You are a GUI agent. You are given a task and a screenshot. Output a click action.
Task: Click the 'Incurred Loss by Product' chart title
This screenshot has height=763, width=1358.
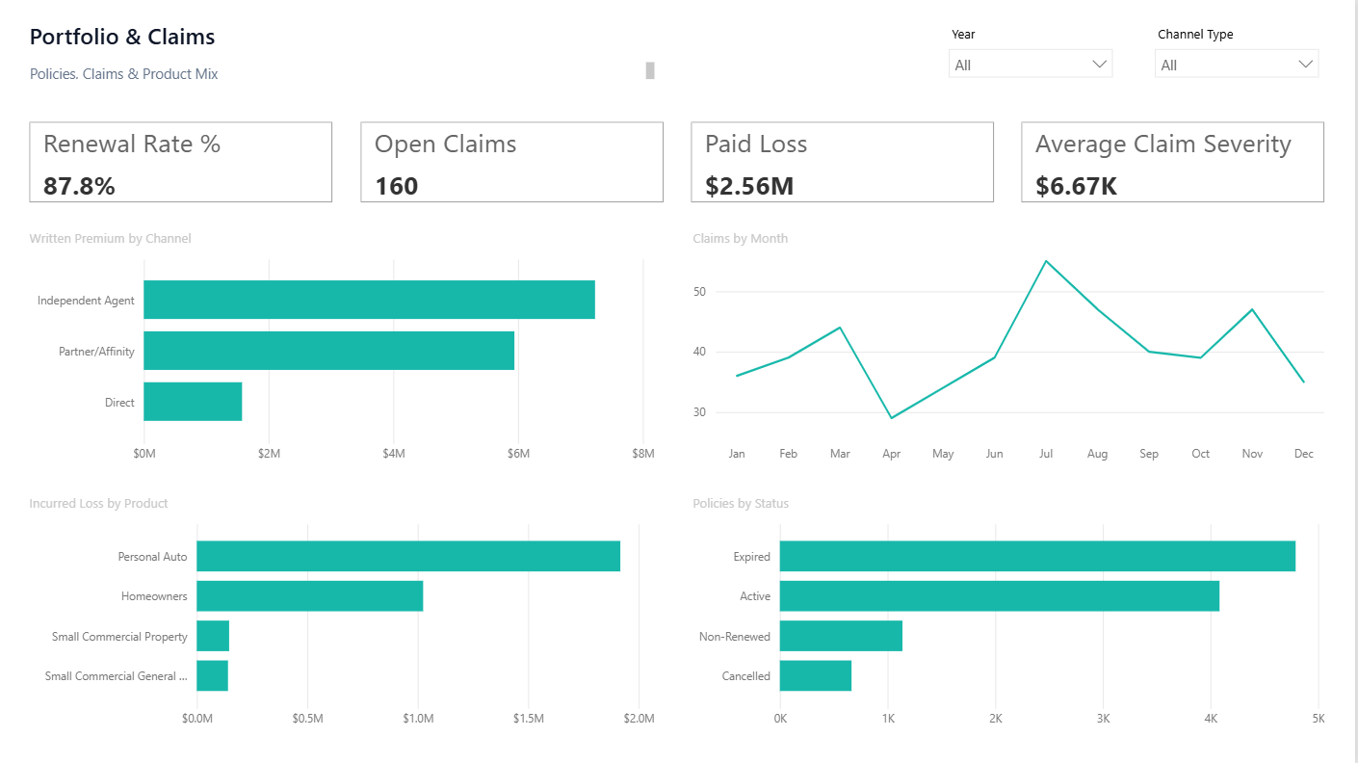tap(98, 504)
